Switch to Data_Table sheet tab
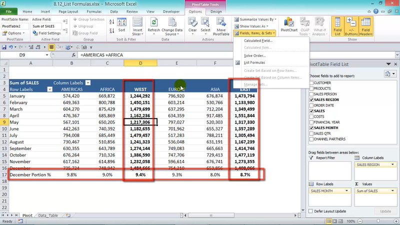The height and width of the screenshot is (225, 400). (47, 215)
